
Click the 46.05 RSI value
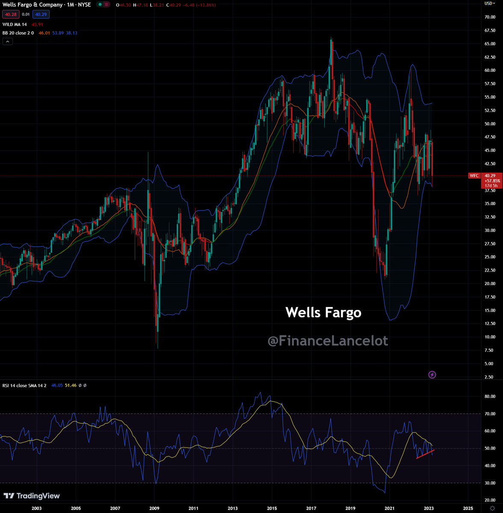57,386
